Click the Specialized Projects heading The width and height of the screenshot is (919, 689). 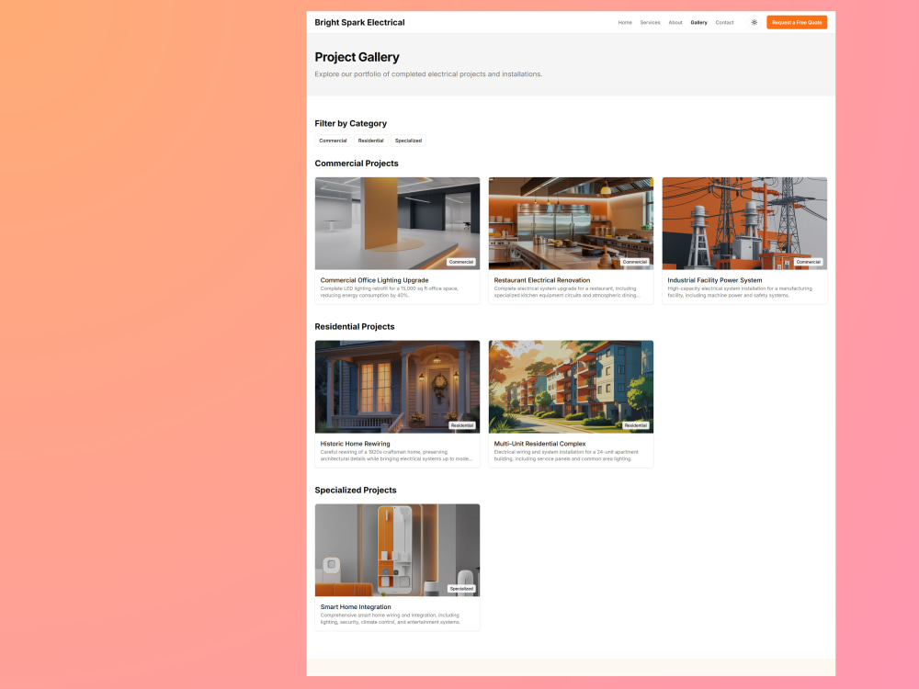pos(355,491)
